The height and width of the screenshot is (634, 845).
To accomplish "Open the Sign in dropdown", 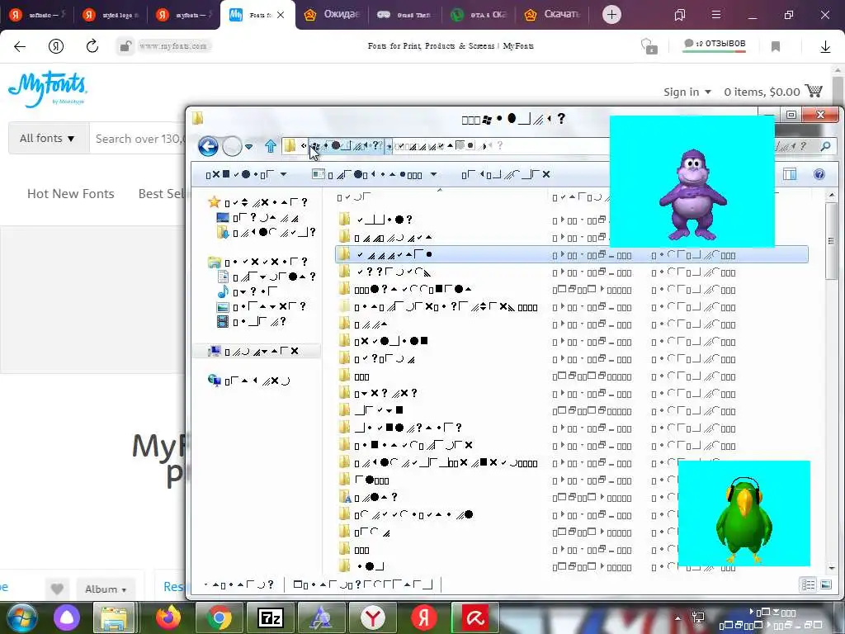I will point(687,92).
